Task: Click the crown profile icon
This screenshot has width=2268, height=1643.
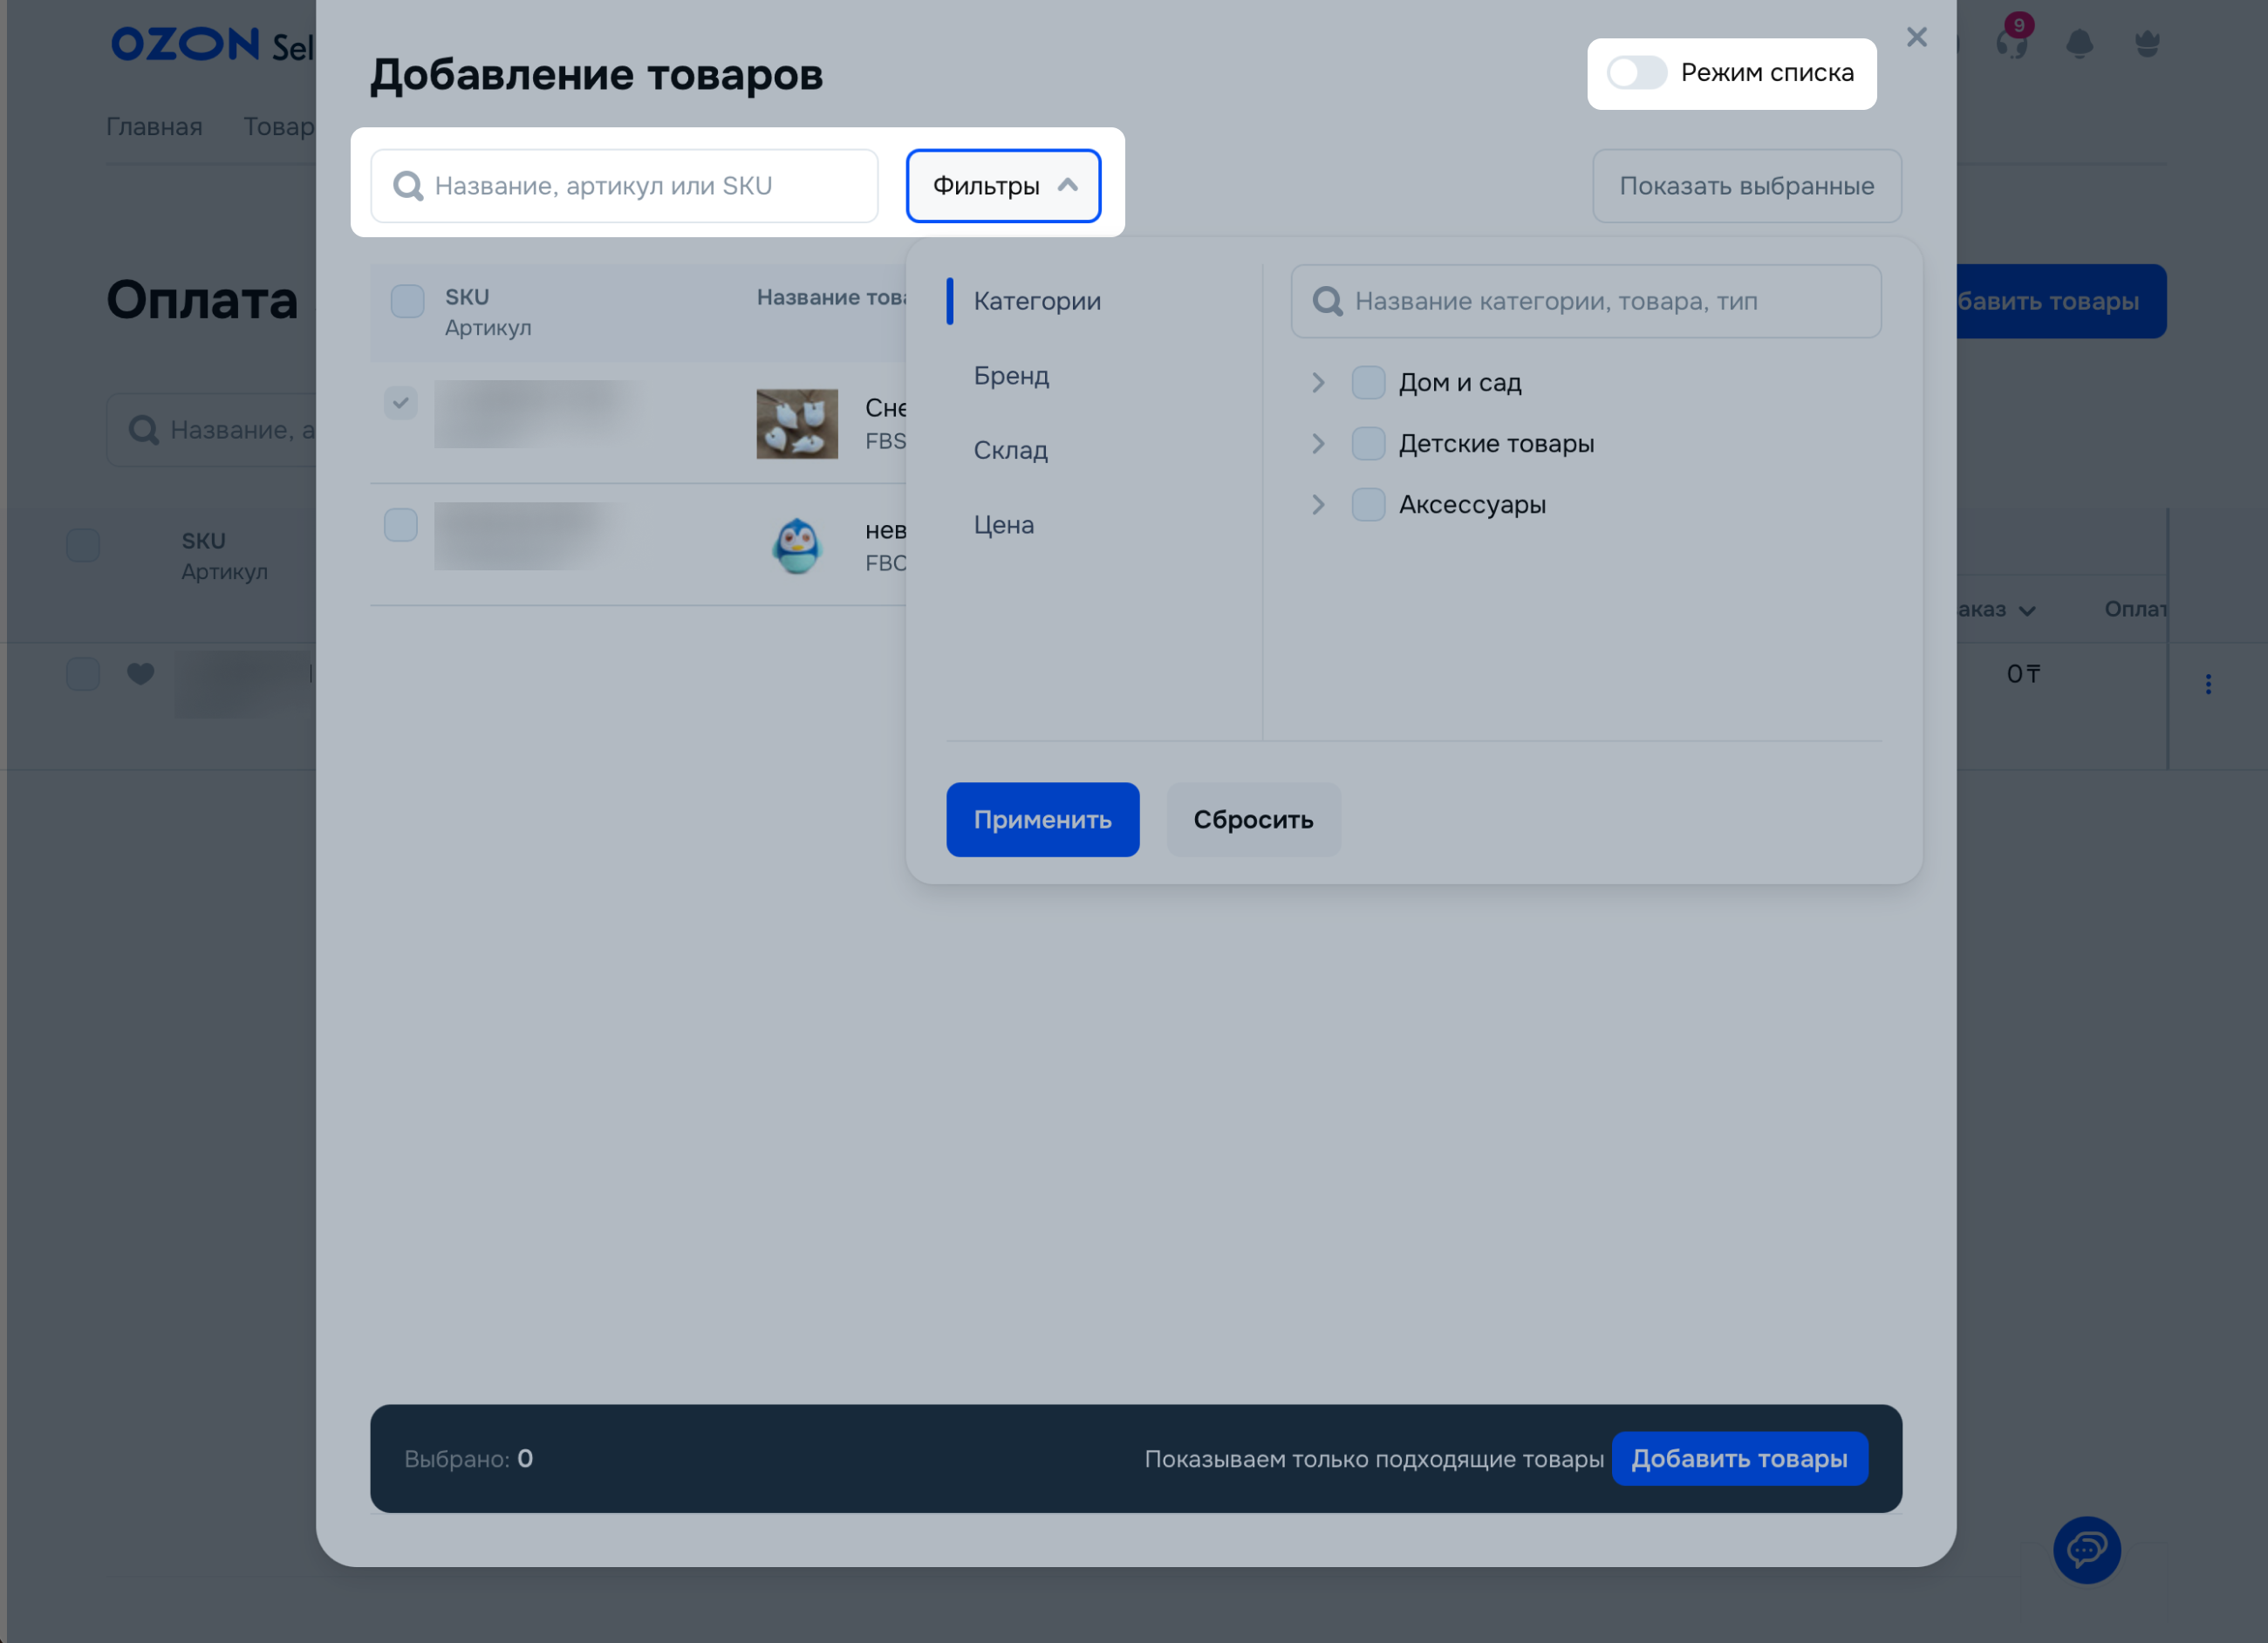Action: (x=2146, y=44)
